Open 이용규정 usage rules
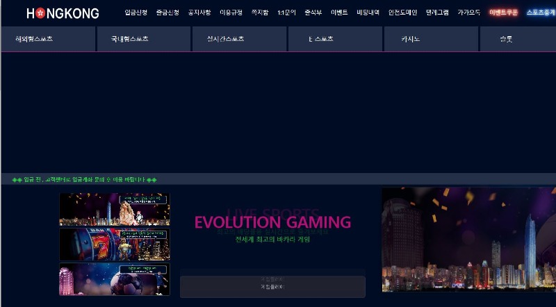Screen dimensions: 556x307 [x=231, y=13]
